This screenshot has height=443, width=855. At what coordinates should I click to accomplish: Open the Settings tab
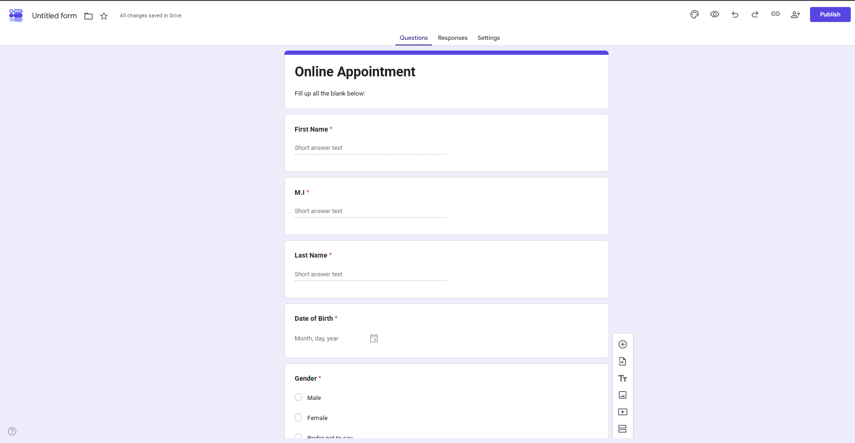[489, 38]
